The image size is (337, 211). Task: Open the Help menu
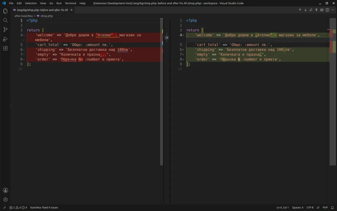[82, 3]
